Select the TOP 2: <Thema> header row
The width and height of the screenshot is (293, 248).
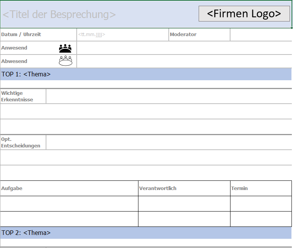pyautogui.click(x=146, y=233)
